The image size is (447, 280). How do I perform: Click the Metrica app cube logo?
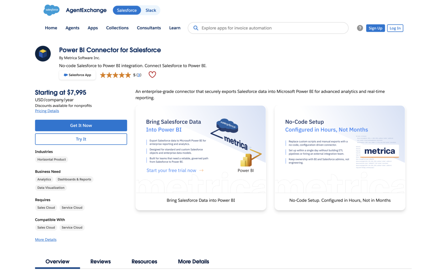pos(43,54)
